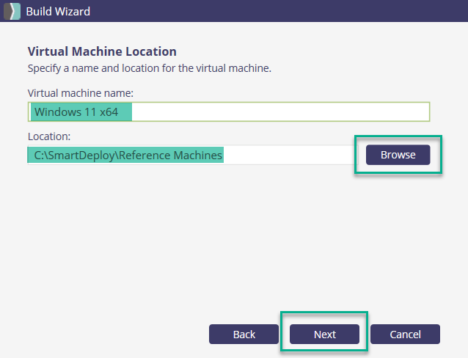Viewport: 468px width, 358px height.
Task: Click the 'Virtual Machine Location' heading
Action: 102,51
